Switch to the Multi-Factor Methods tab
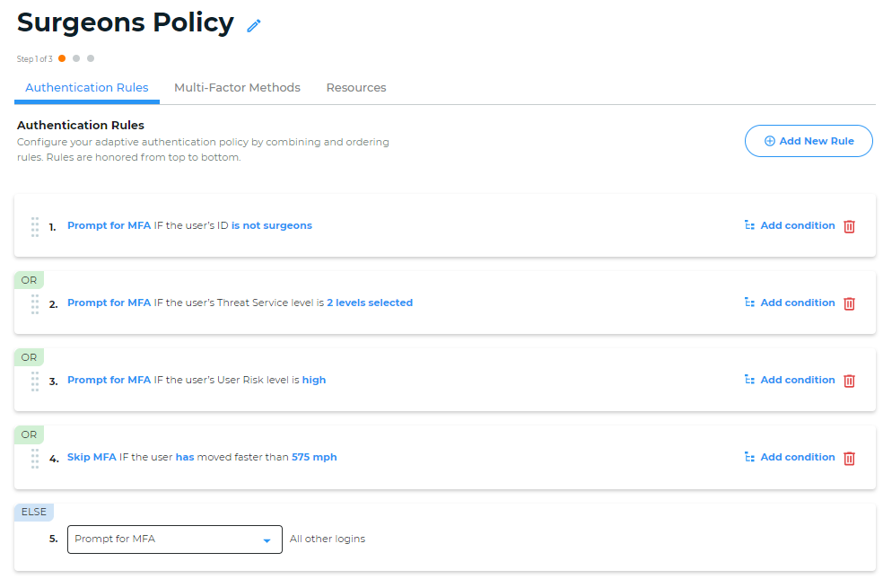Image resolution: width=883 pixels, height=579 pixels. [x=237, y=88]
